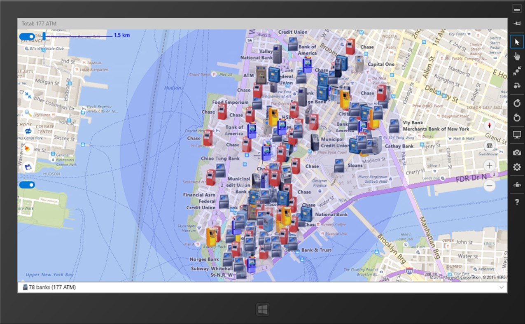
Task: Click the inward arrows collapse icon
Action: (x=28, y=96)
